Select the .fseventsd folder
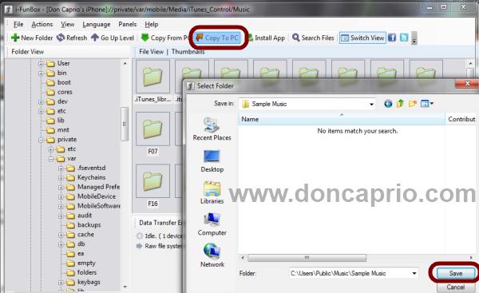This screenshot has height=293, width=479. 91,168
